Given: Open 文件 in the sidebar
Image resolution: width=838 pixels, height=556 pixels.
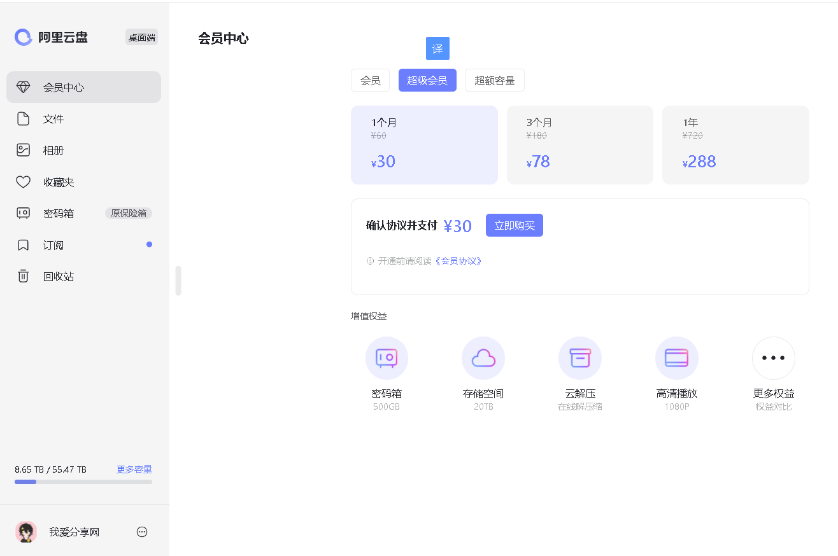Looking at the screenshot, I should pos(83,119).
